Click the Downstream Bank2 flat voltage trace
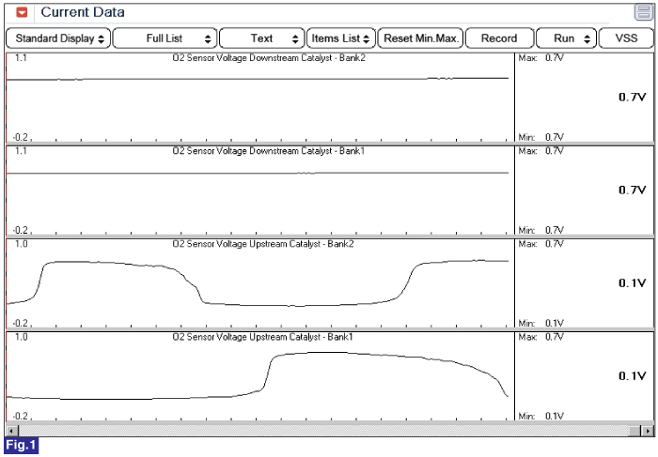Viewport: 658px width, 457px height. [258, 79]
